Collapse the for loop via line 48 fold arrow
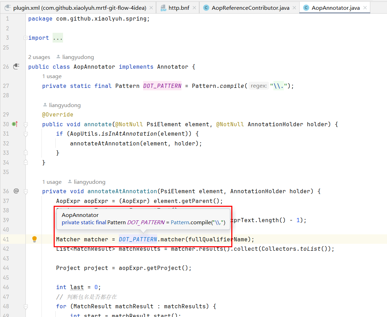This screenshot has width=387, height=317. (x=25, y=306)
